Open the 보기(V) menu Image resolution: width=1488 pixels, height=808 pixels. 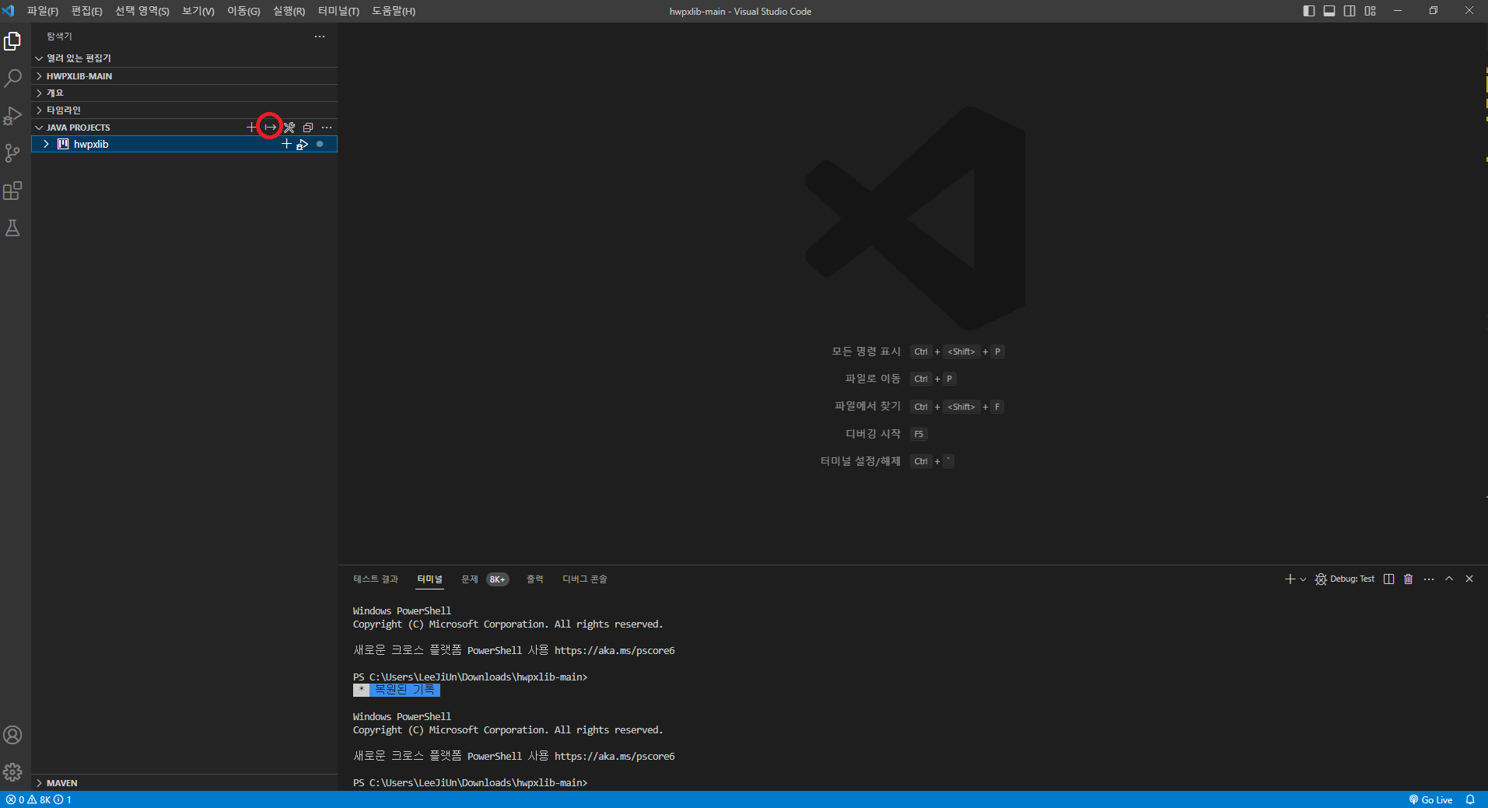198,11
